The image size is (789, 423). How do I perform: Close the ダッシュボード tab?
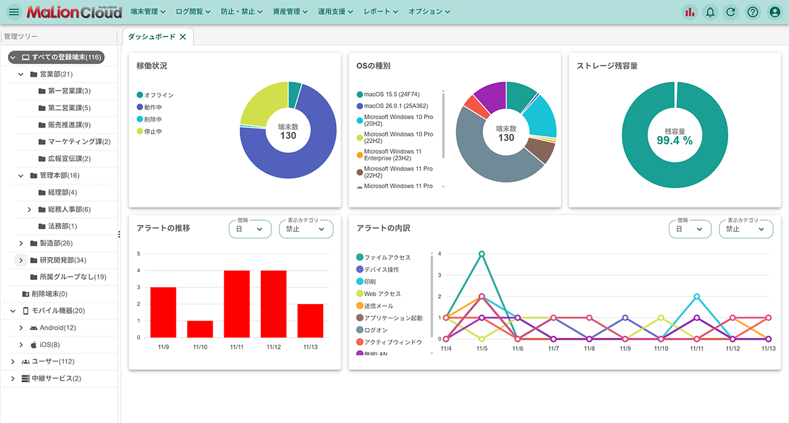click(x=182, y=37)
